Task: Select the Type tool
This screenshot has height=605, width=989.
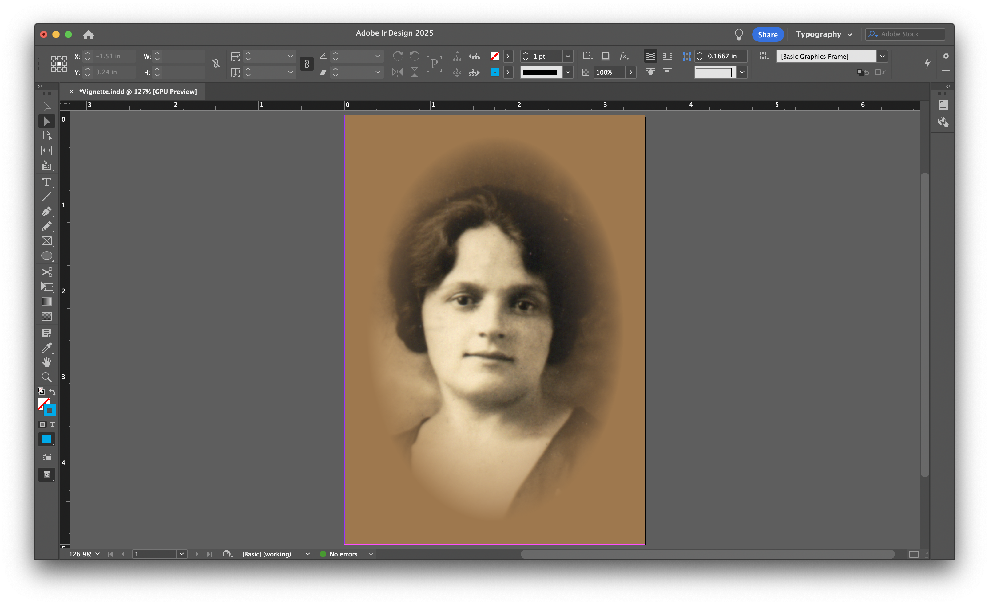Action: click(46, 182)
